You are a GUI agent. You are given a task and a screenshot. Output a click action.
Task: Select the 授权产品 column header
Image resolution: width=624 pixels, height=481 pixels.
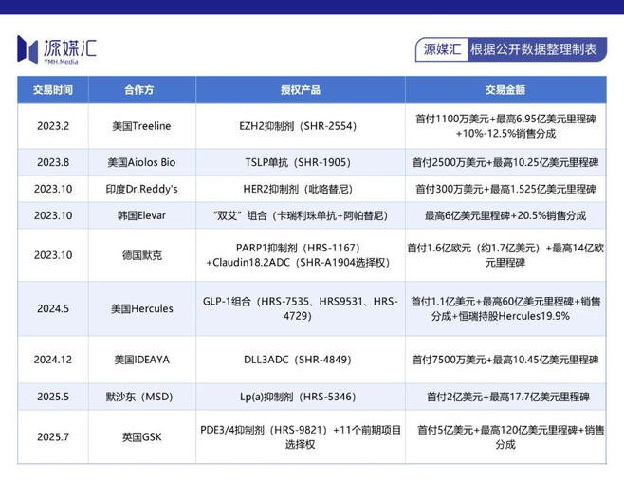(x=301, y=90)
